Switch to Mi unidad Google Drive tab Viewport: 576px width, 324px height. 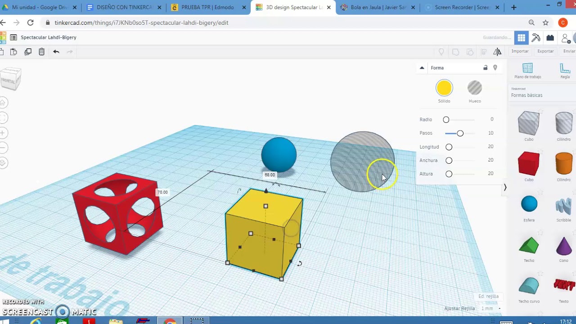pyautogui.click(x=40, y=7)
